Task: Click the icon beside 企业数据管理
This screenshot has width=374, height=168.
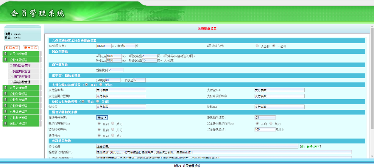Action: click(5, 117)
